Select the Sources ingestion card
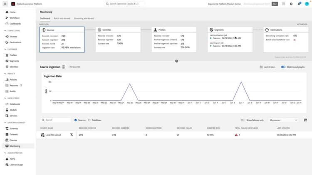The image size is (312, 175). click(62, 39)
